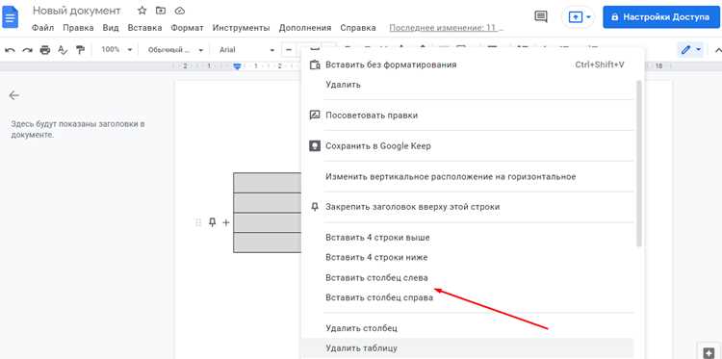
Task: Choose Изменить вертикальное расположение на горизонтальное
Action: [467, 177]
